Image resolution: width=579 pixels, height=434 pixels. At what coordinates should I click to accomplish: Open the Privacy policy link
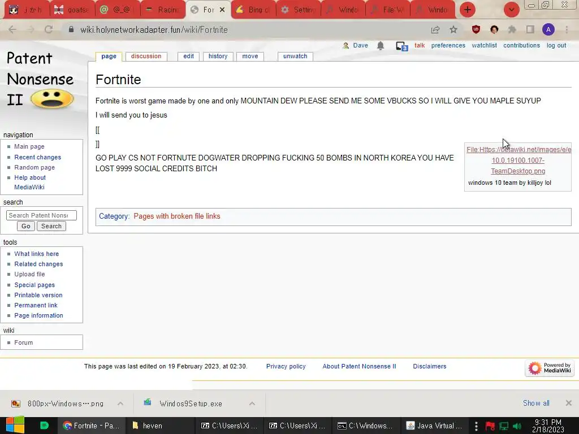286,366
